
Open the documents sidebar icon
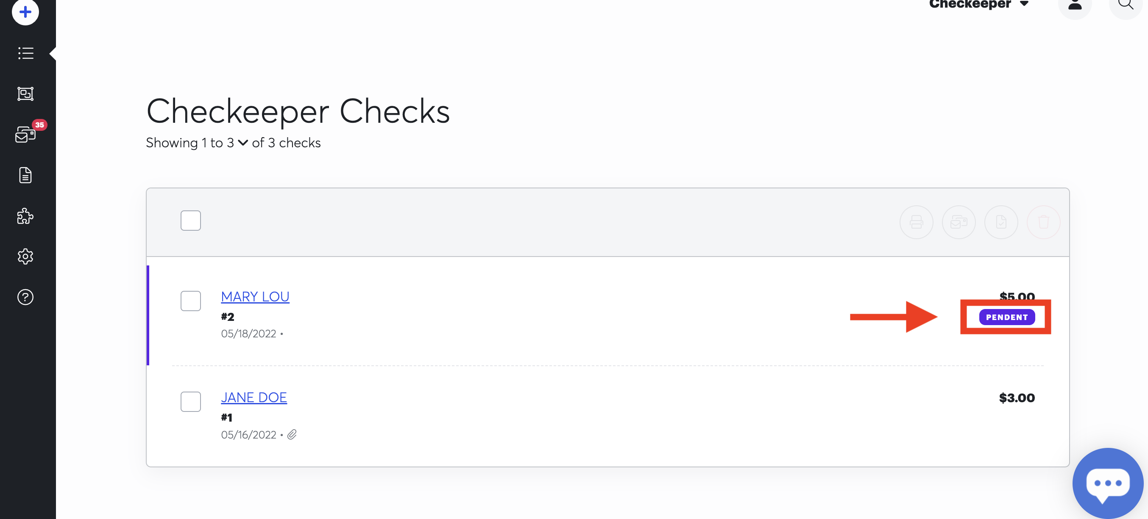[x=25, y=175]
